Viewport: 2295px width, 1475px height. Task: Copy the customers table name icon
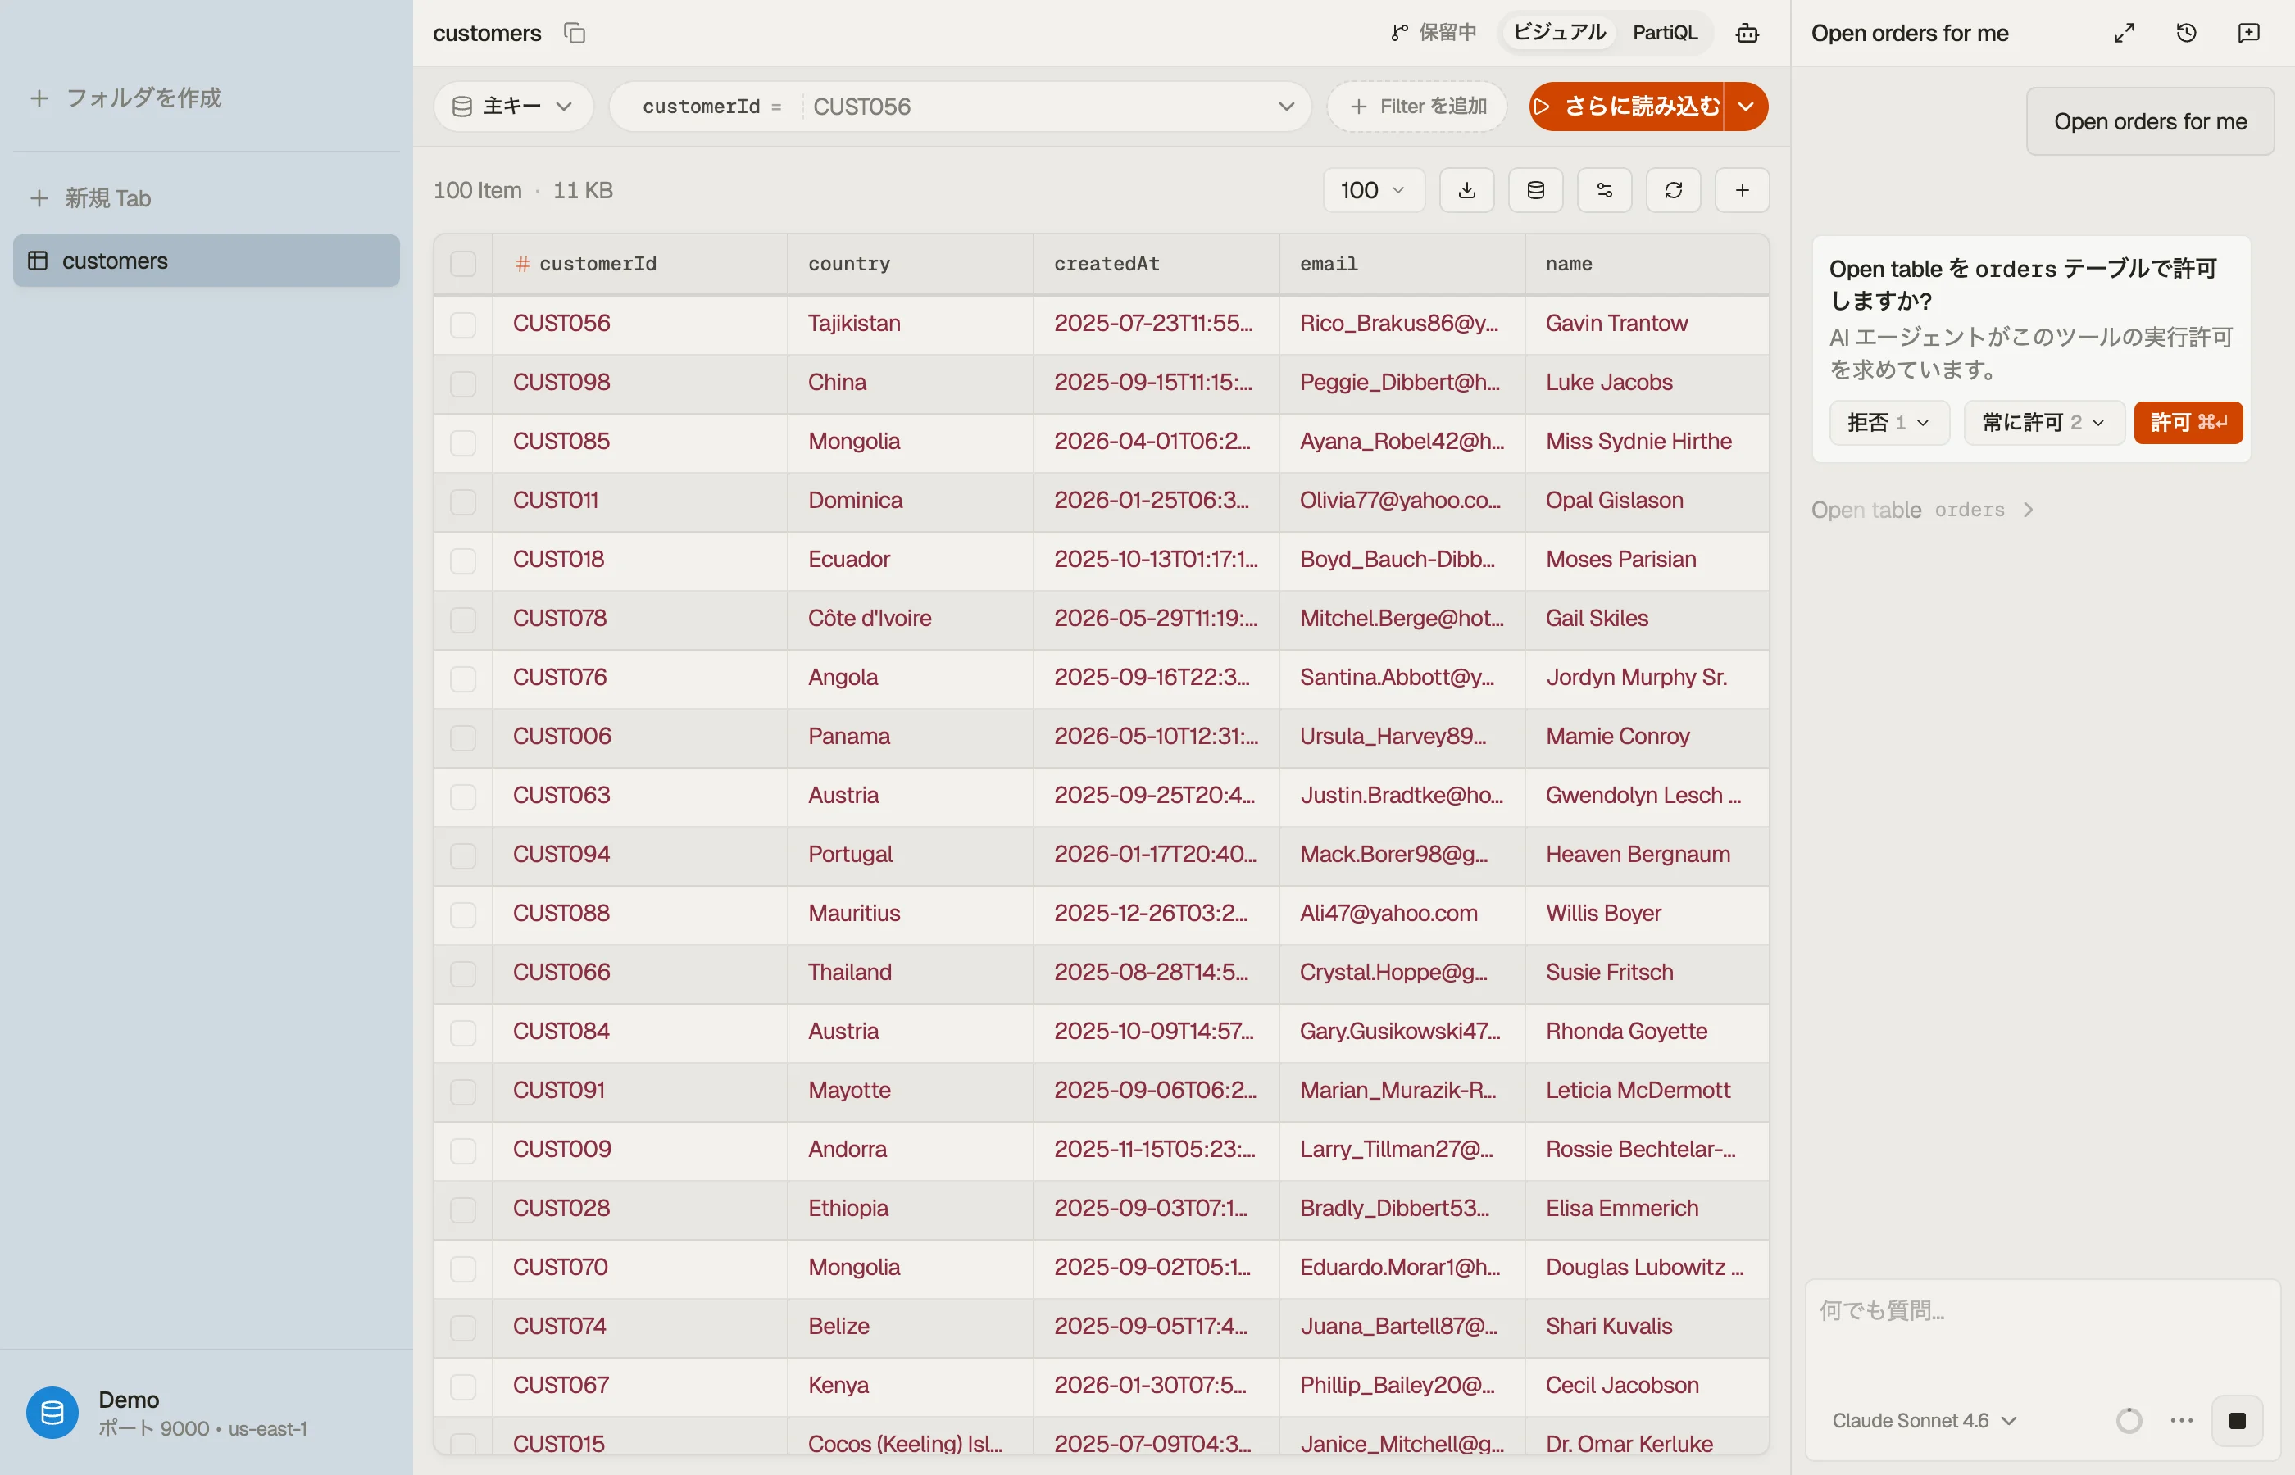(x=575, y=34)
